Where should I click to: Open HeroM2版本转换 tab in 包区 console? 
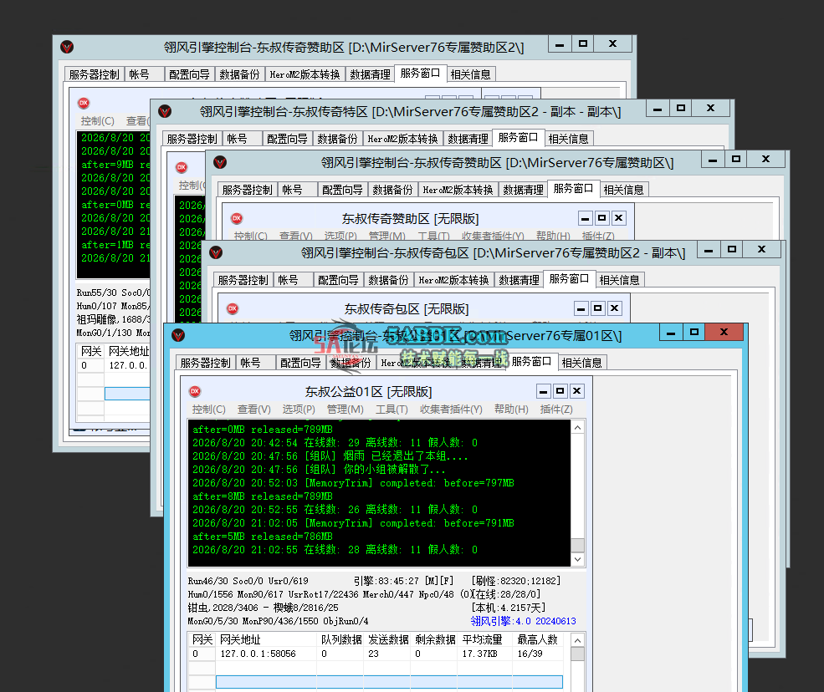pyautogui.click(x=453, y=280)
